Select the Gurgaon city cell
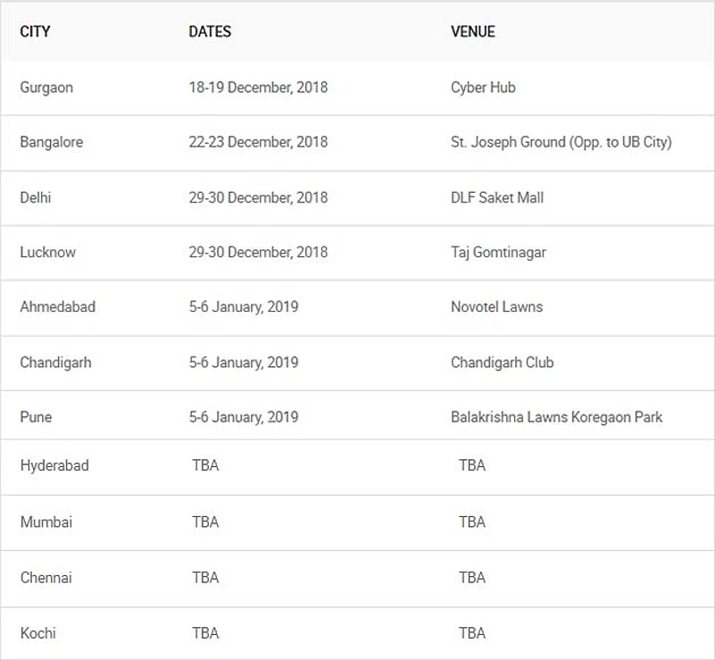Viewport: 715px width, 660px height. pyautogui.click(x=46, y=88)
